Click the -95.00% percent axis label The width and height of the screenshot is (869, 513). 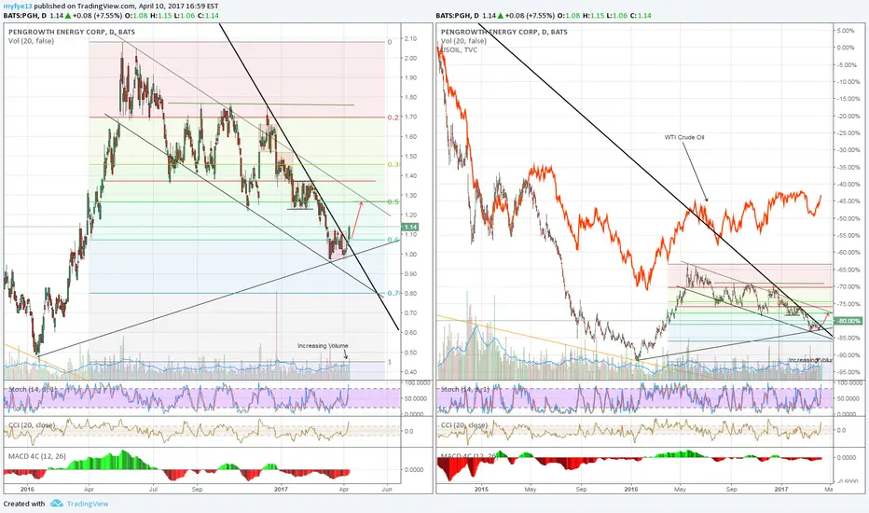(x=847, y=372)
